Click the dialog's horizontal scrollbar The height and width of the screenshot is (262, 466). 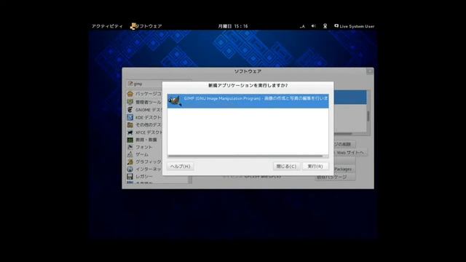245,156
